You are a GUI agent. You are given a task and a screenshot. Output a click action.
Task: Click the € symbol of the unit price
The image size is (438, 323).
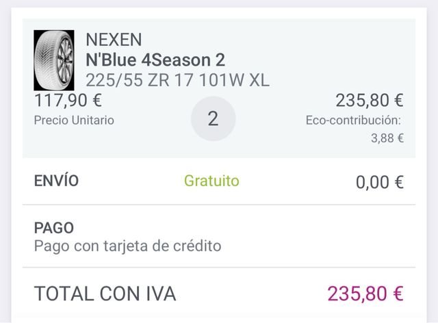coord(96,101)
